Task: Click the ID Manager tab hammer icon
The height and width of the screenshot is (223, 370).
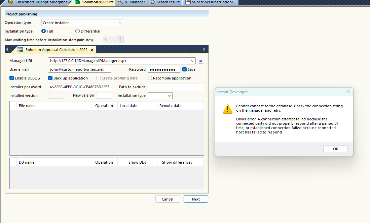Action: pyautogui.click(x=120, y=2)
